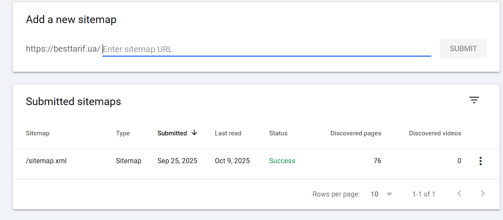Open the three-dot menu for /sitemap.xml
Image resolution: width=503 pixels, height=220 pixels.
click(x=480, y=161)
